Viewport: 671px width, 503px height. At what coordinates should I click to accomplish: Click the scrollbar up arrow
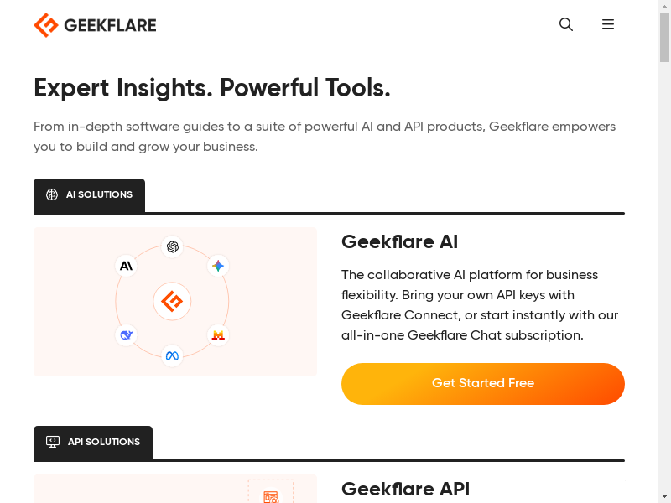click(664, 7)
